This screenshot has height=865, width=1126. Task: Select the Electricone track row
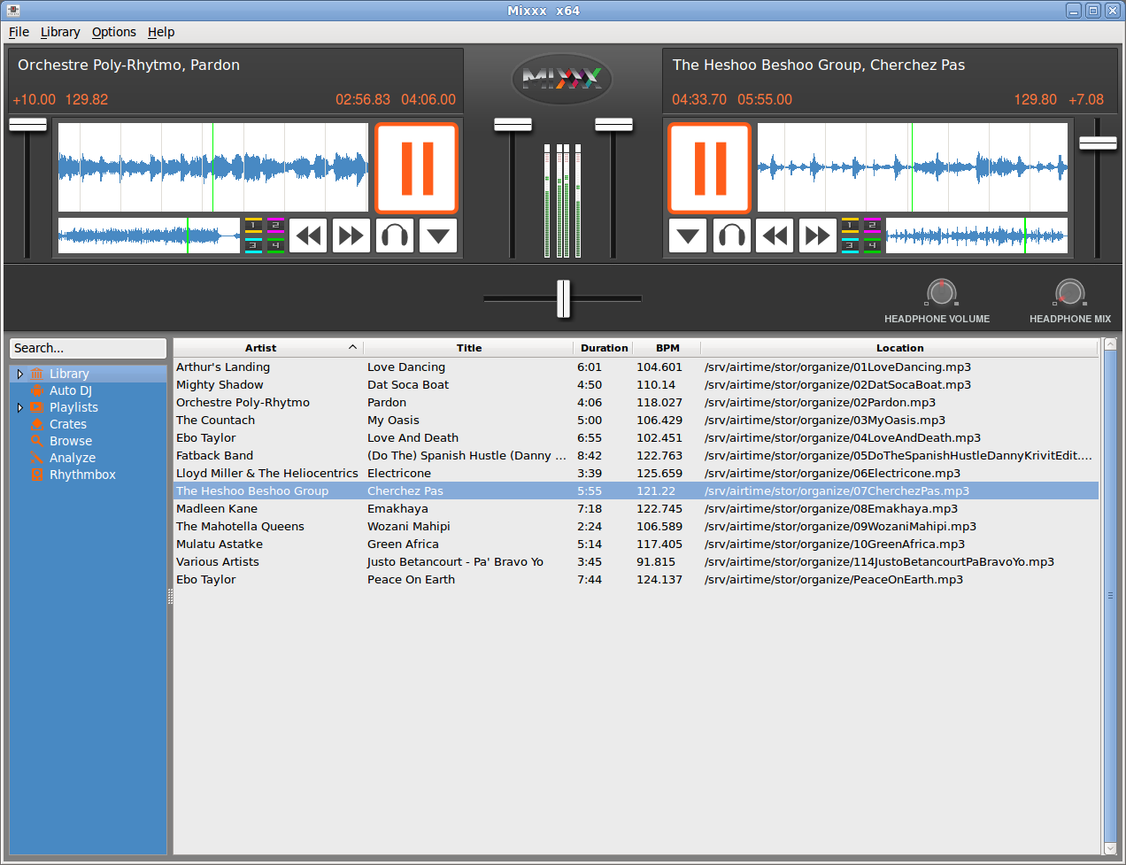point(636,473)
